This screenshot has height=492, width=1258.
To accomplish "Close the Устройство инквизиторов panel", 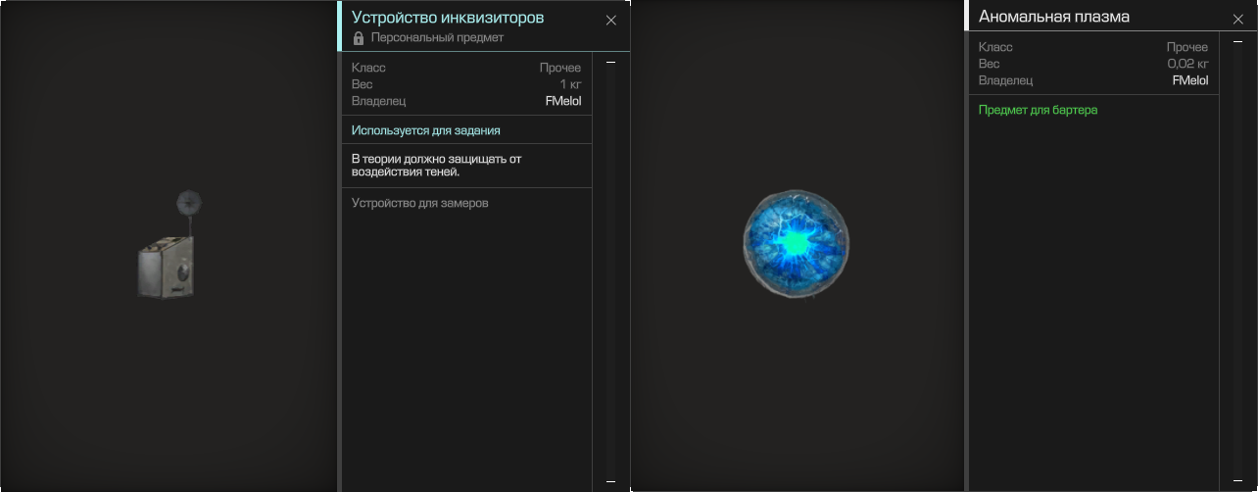I will coord(611,20).
